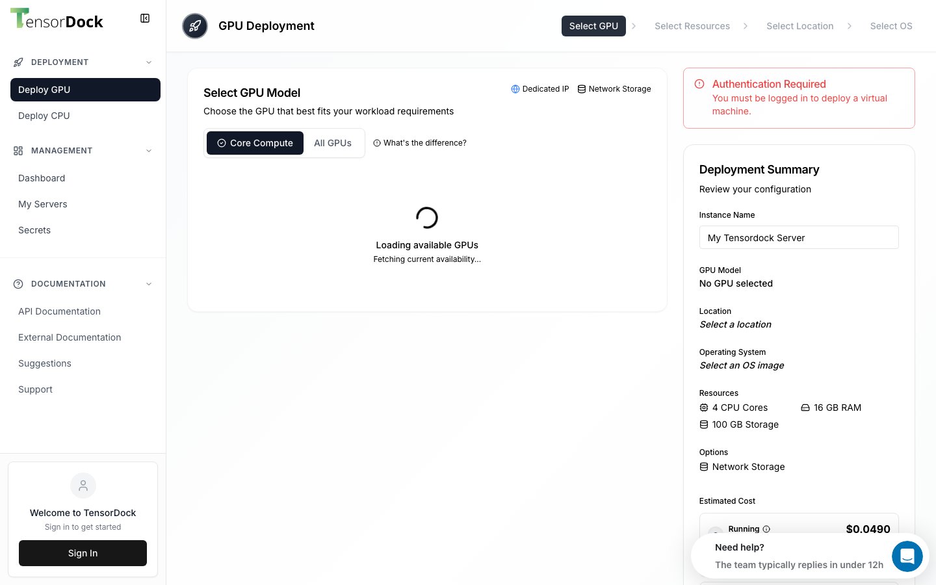Click the TensorDock logo

point(57,19)
